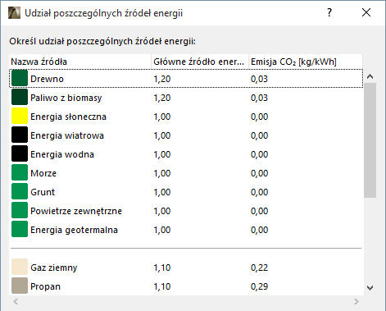Click the yellow Energia słoneczna swatch
The height and width of the screenshot is (311, 386).
tap(20, 116)
